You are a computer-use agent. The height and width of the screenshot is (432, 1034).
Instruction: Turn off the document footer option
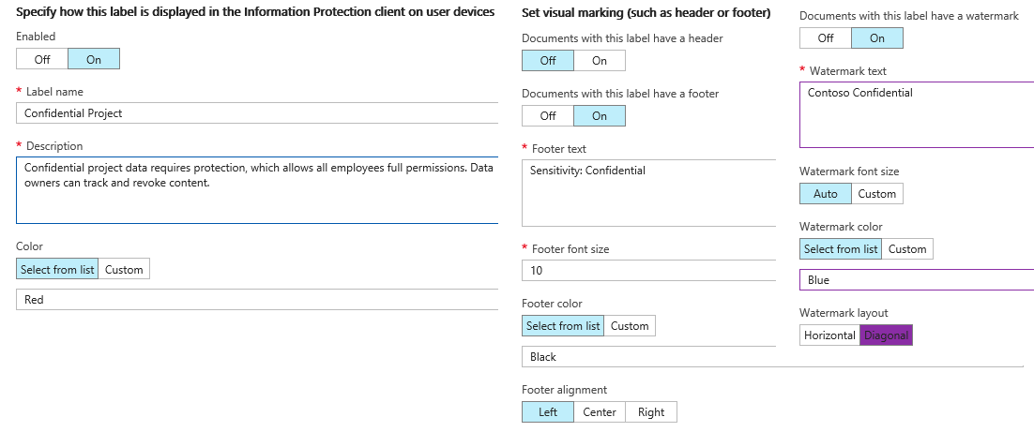coord(548,116)
